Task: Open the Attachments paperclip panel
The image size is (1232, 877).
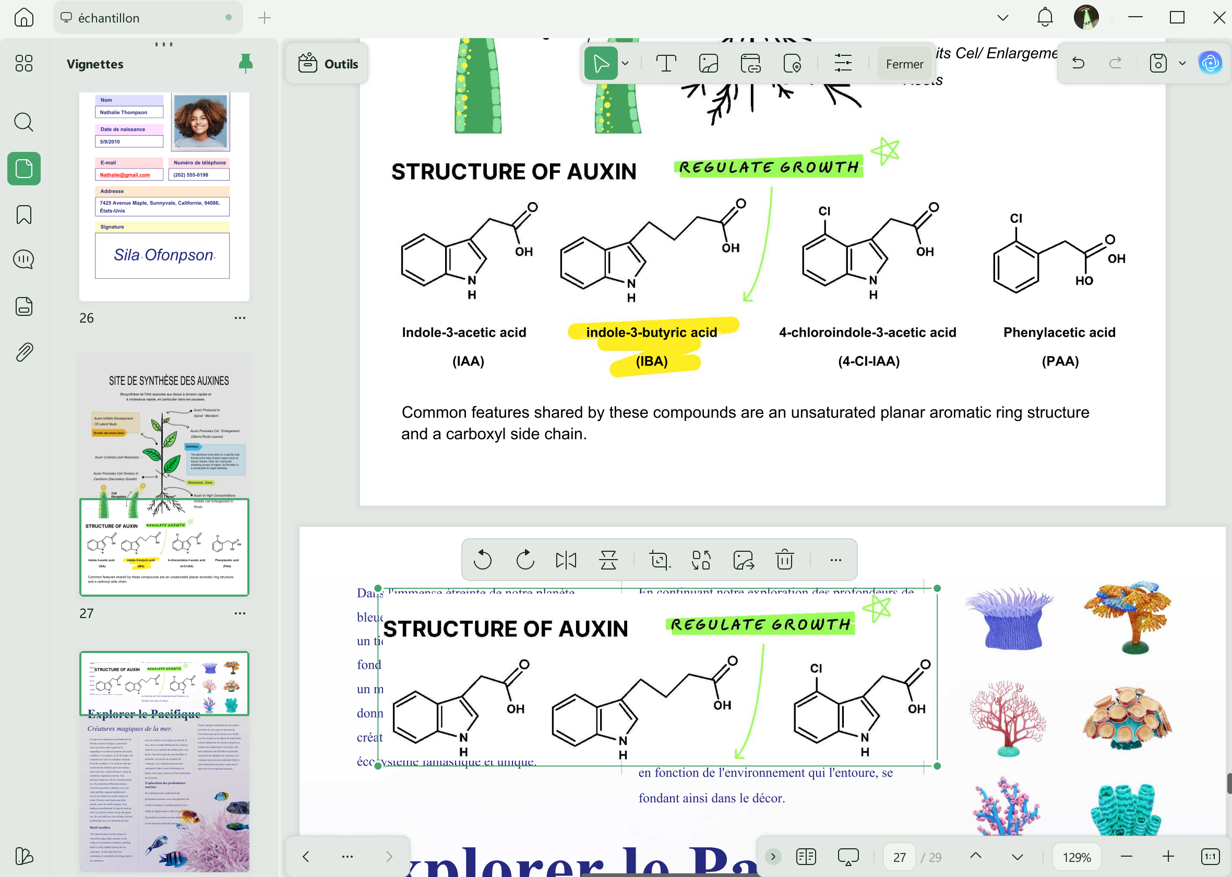Action: point(24,352)
